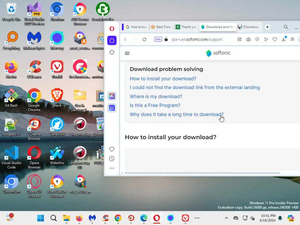Image resolution: width=300 pixels, height=225 pixels.
Task: Search tabs with magnifier icon
Action: click(x=286, y=27)
